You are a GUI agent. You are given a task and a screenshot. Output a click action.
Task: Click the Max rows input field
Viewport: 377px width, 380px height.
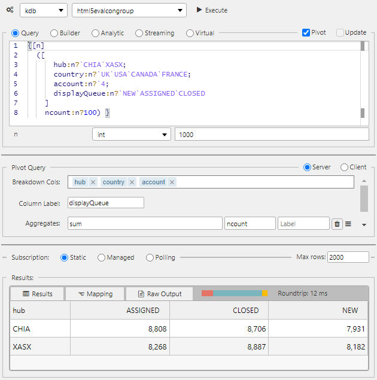(348, 257)
